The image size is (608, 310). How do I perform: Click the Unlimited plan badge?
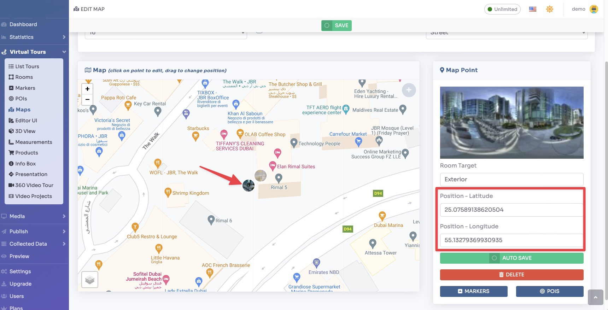point(502,9)
